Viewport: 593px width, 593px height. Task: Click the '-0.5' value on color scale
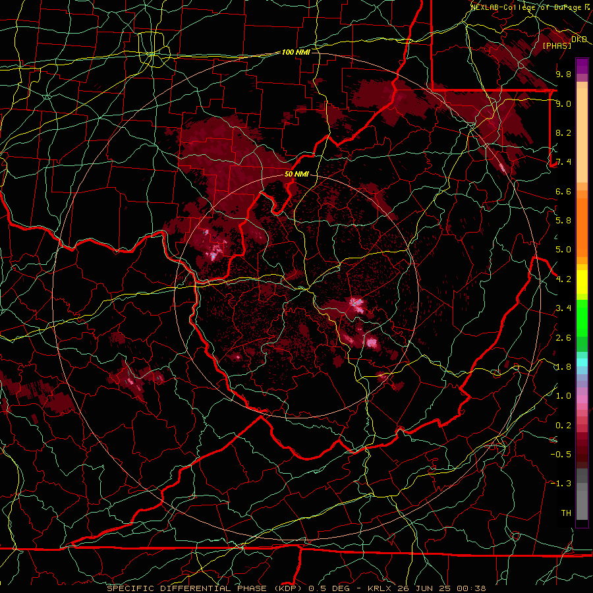(x=561, y=455)
